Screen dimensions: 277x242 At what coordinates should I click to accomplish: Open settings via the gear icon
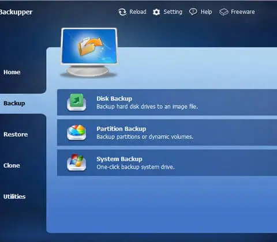(x=156, y=12)
